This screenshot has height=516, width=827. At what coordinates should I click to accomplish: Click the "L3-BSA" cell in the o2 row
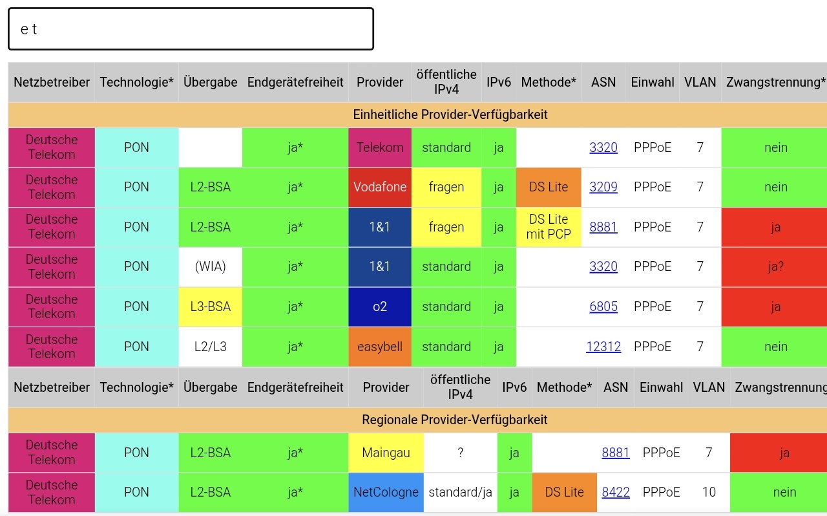click(x=211, y=306)
